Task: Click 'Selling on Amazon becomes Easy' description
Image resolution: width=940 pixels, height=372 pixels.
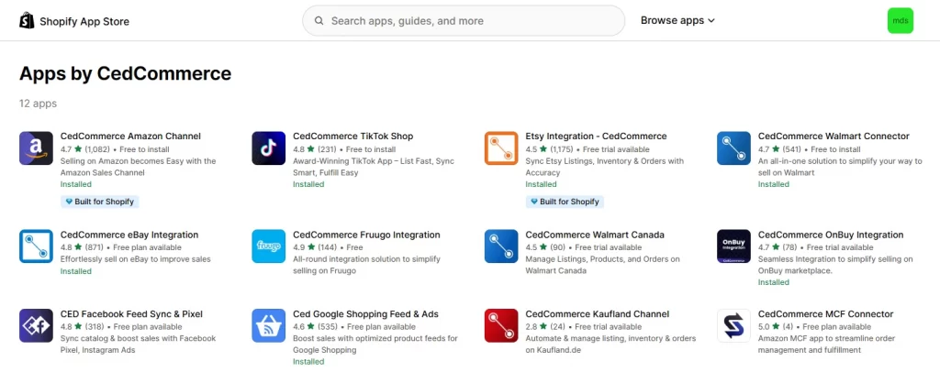Action: [139, 167]
